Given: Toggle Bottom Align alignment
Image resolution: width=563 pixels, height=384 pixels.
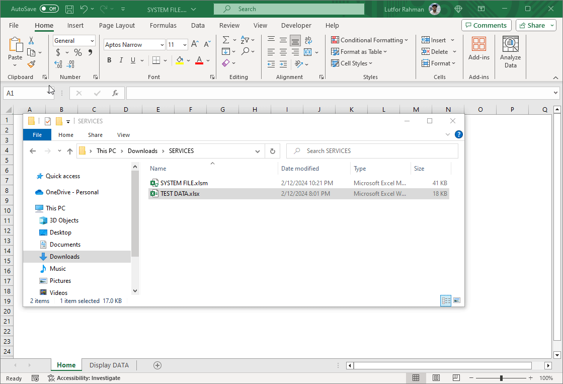Looking at the screenshot, I should pos(295,41).
